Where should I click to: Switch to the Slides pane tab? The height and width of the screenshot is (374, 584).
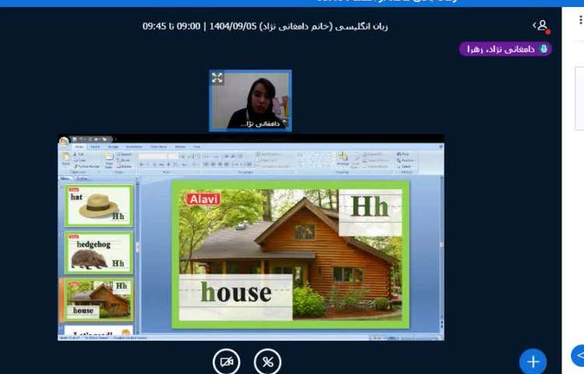coord(65,178)
